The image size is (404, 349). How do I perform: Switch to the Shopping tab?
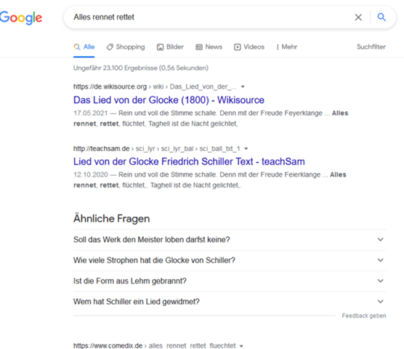pos(126,47)
